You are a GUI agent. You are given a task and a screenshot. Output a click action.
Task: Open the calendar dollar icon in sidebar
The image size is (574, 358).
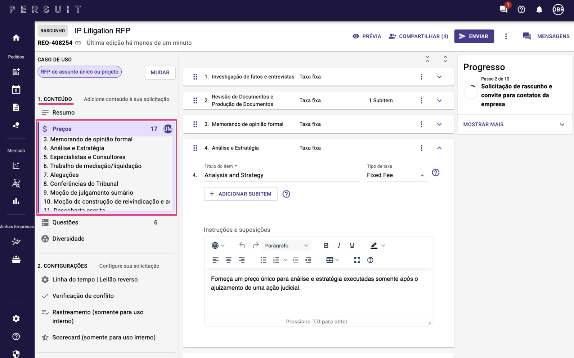click(x=16, y=89)
